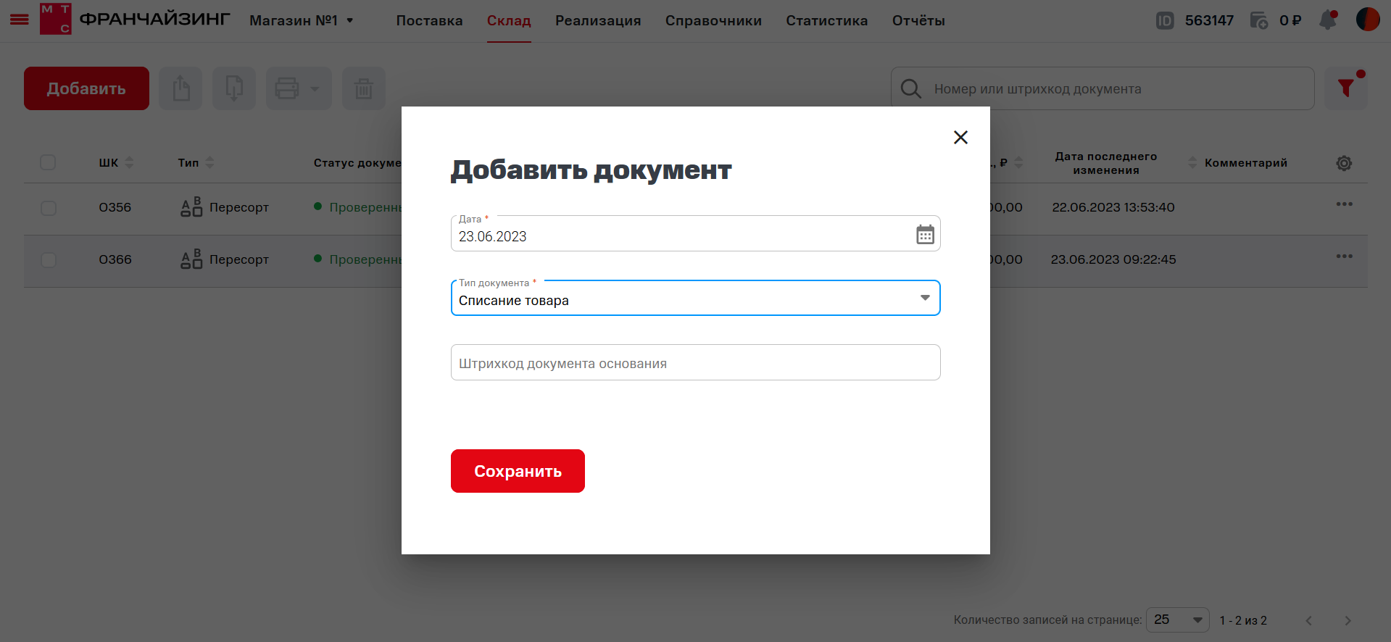Sort by the ₽ amount column
The height and width of the screenshot is (642, 1391).
point(1018,162)
